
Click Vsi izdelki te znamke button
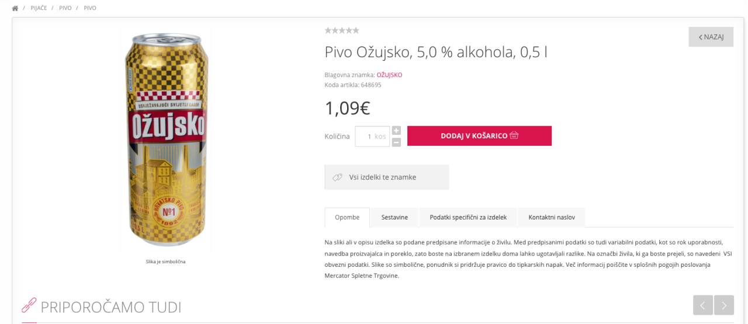click(386, 177)
